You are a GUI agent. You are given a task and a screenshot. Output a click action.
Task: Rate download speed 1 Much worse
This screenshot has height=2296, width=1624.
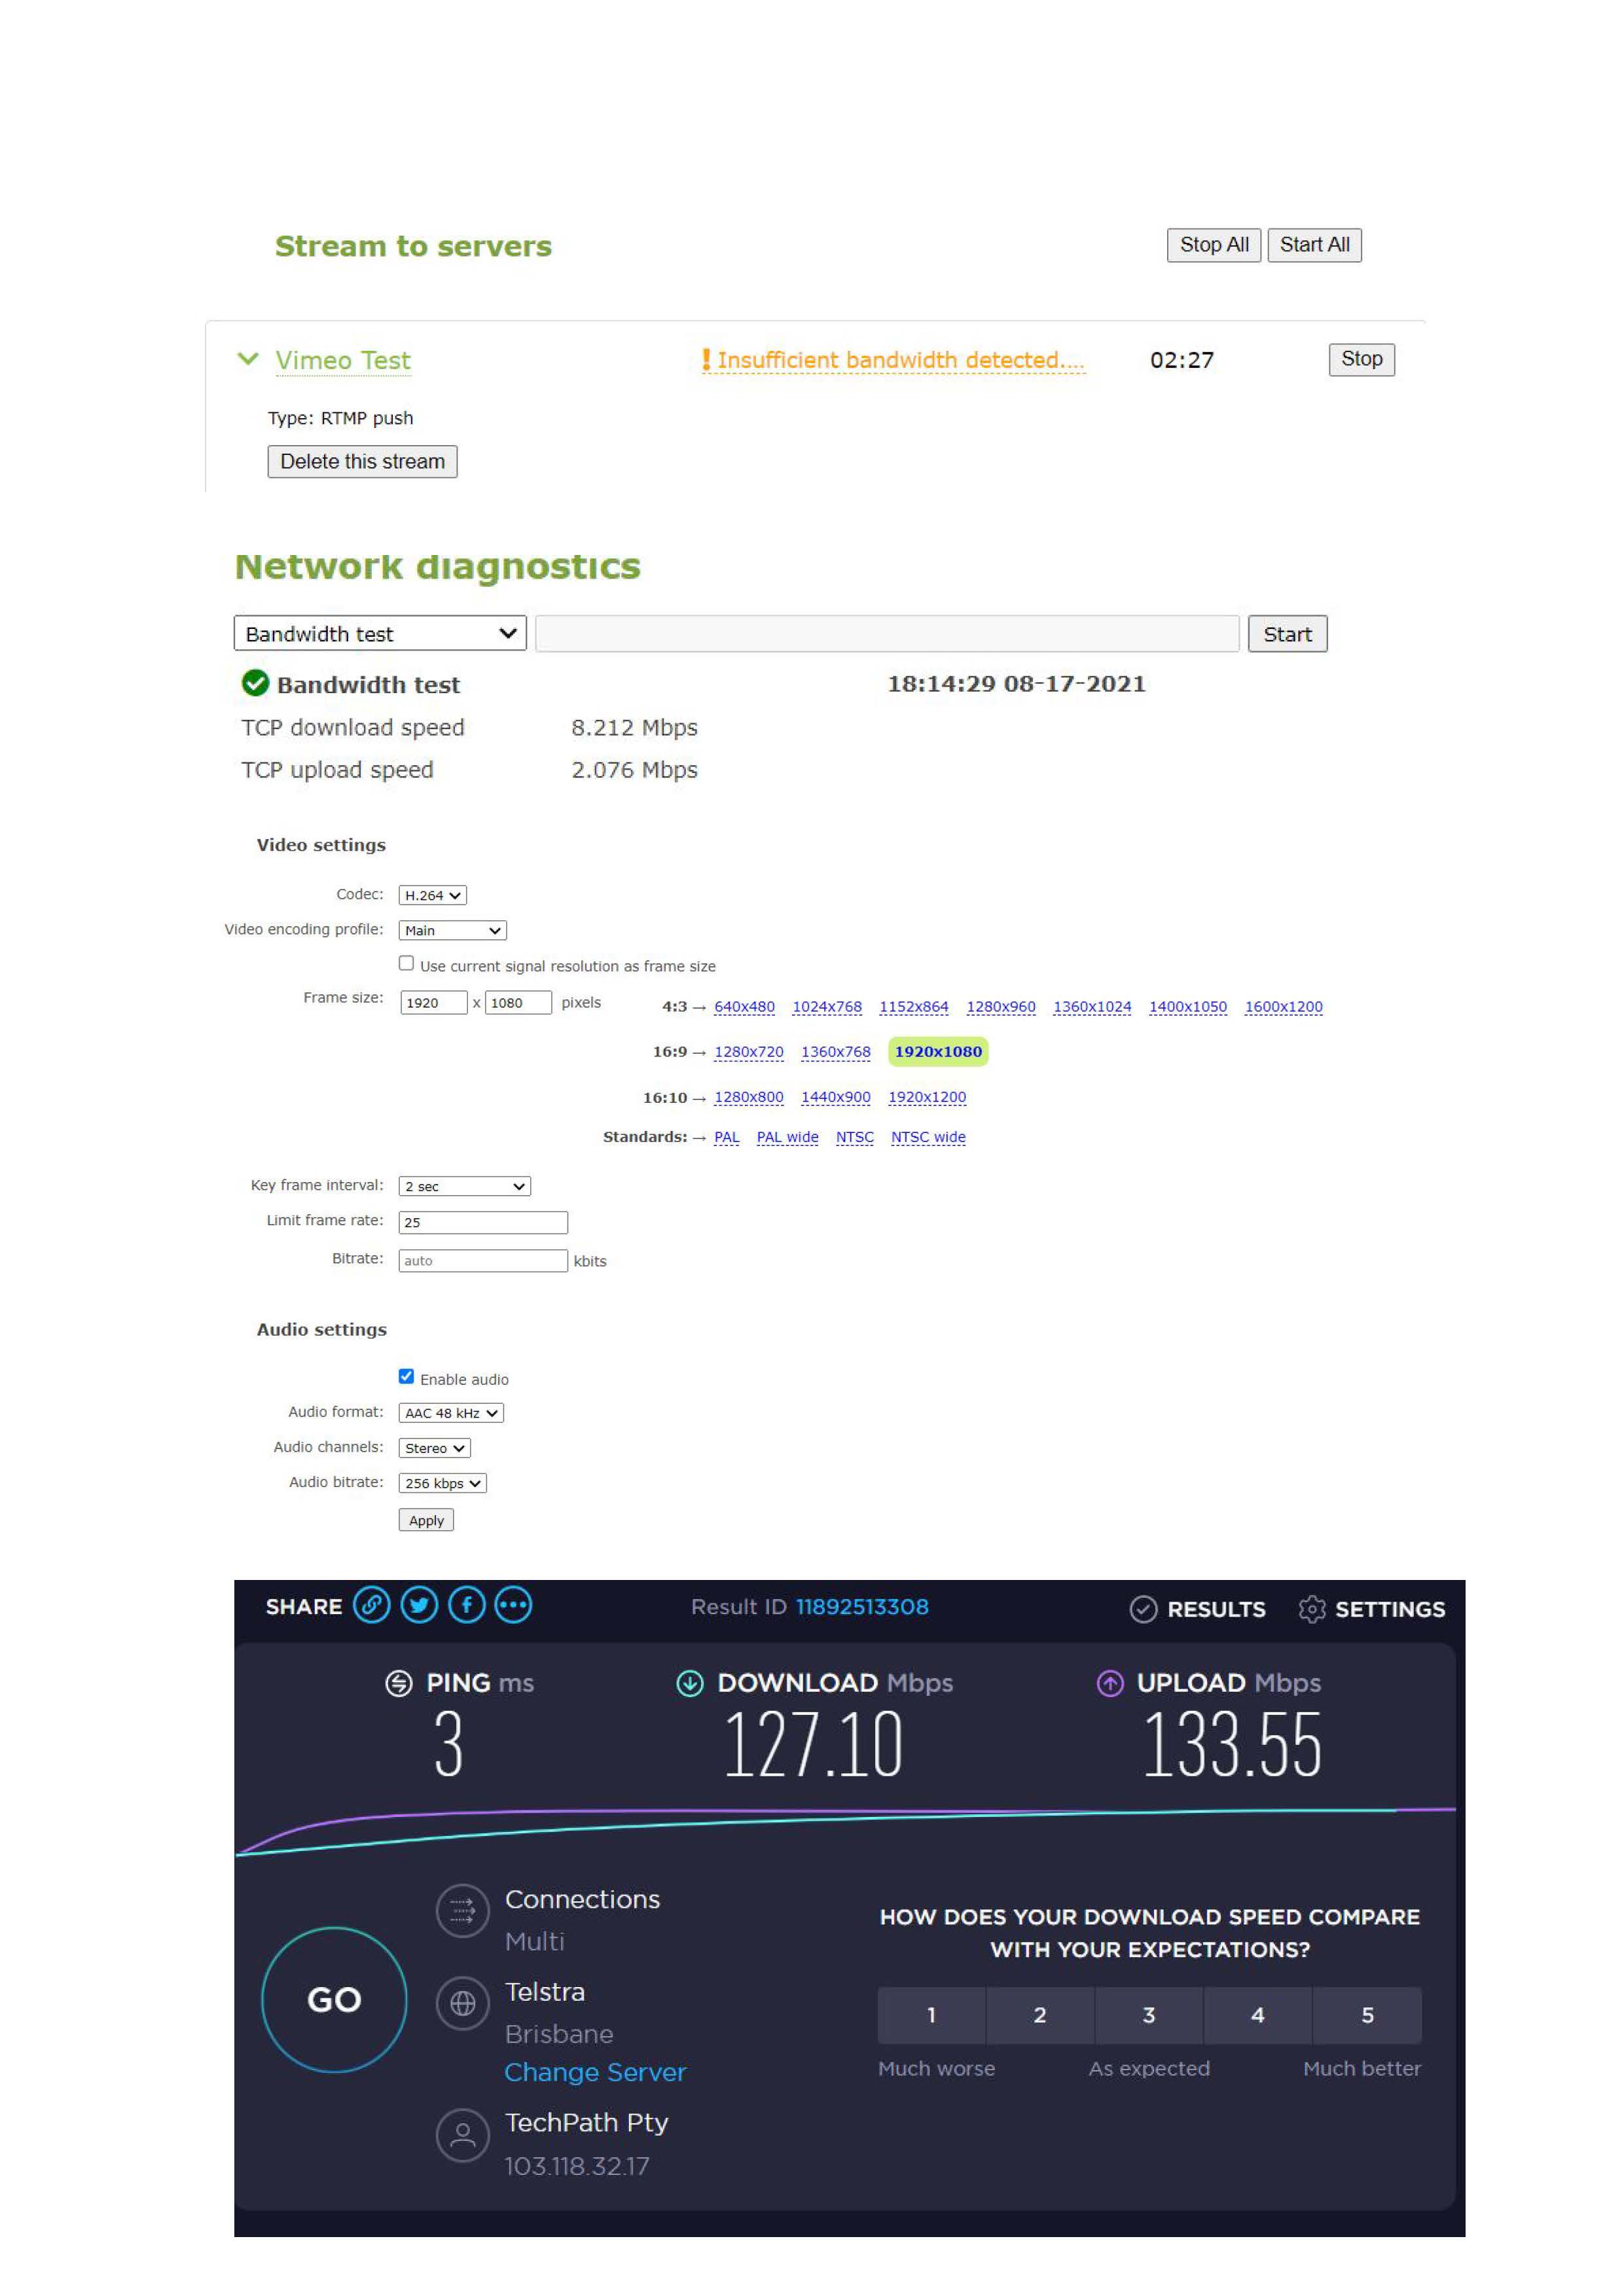[931, 2016]
